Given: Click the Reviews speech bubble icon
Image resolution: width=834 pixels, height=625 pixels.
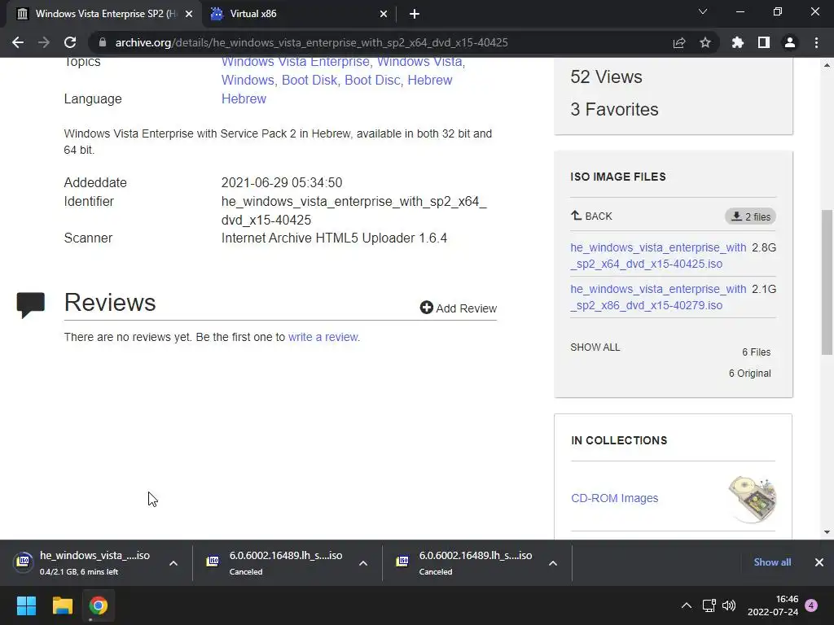Looking at the screenshot, I should tap(30, 305).
